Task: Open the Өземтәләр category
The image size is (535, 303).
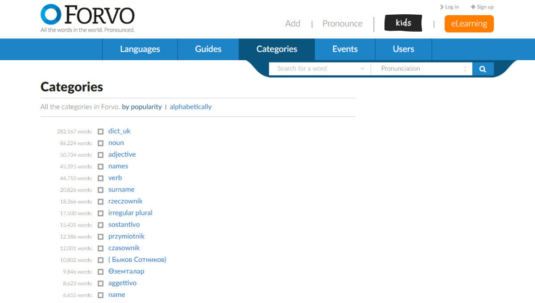Action: [x=126, y=271]
